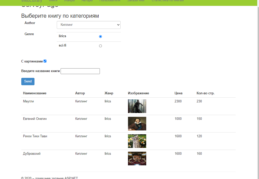Select the 'sci-fi' genre radio button
259x179 pixels.
click(100, 46)
